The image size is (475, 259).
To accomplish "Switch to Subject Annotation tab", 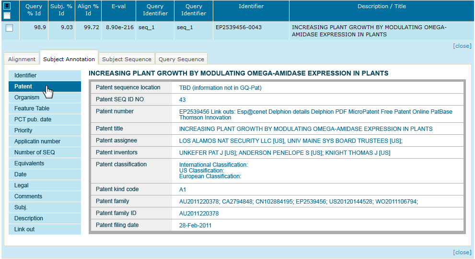I will click(69, 58).
